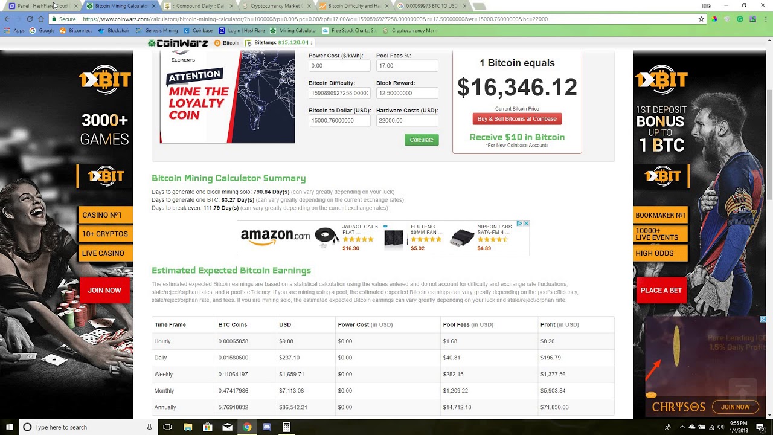Open the Bitconnect bookmark

click(x=76, y=30)
